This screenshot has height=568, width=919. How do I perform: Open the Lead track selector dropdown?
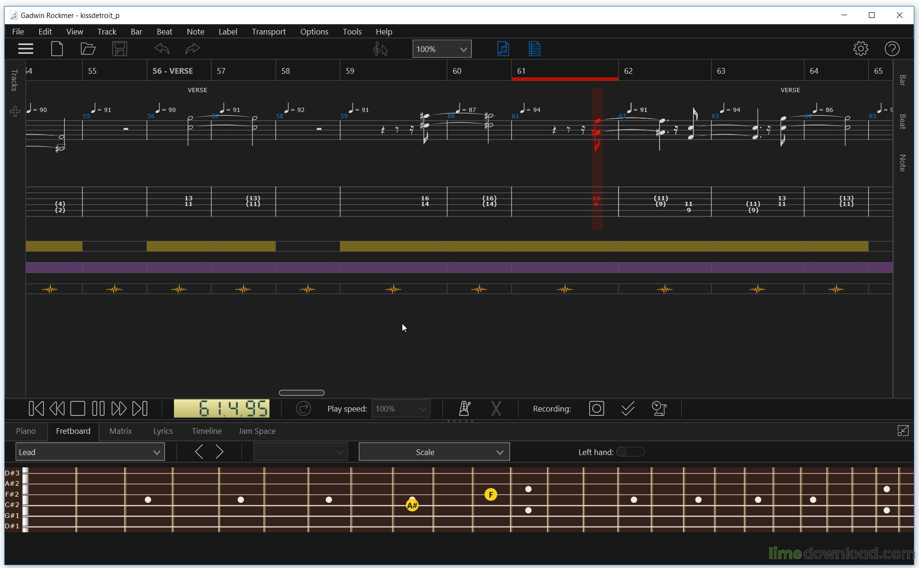(x=90, y=452)
